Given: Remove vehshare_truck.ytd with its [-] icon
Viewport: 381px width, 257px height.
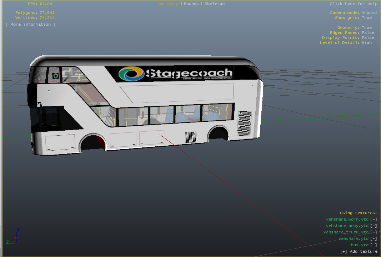Looking at the screenshot, I should (x=374, y=232).
